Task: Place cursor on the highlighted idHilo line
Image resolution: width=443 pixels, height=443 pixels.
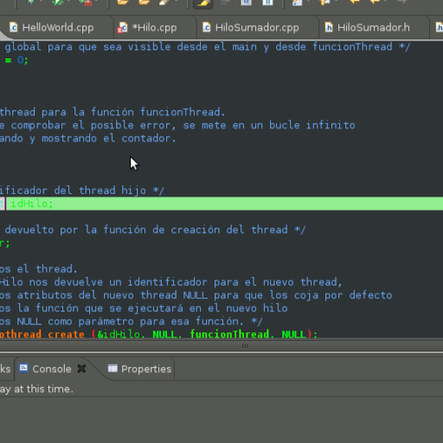Action: [221, 203]
